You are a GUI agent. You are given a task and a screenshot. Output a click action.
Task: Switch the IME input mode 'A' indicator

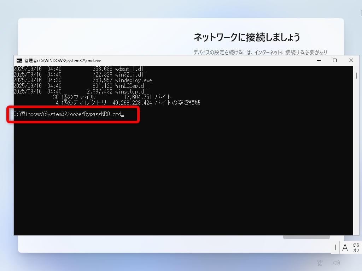click(x=345, y=247)
